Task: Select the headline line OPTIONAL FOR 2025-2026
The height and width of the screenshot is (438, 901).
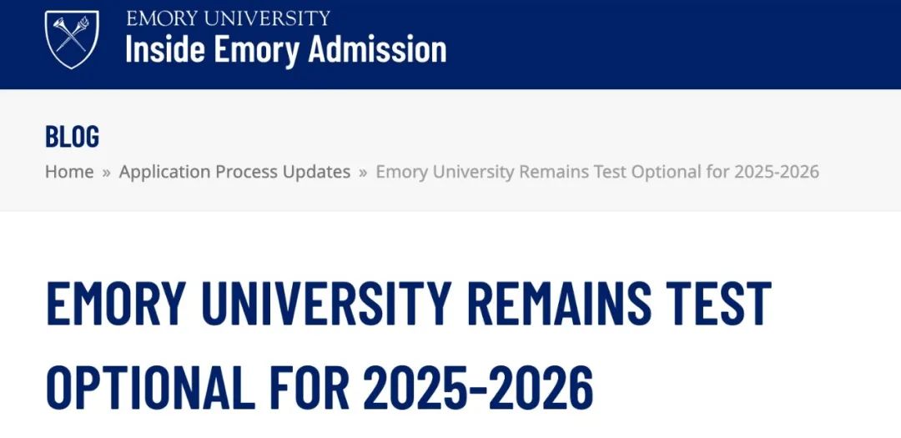Action: pyautogui.click(x=320, y=385)
